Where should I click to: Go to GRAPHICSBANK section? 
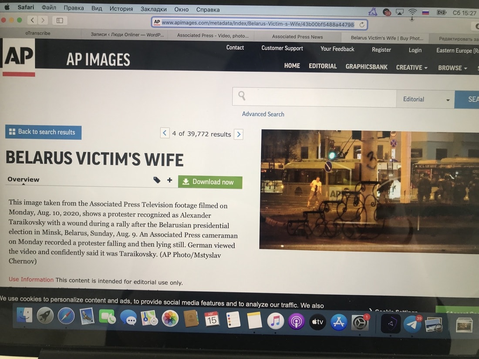[x=366, y=67]
